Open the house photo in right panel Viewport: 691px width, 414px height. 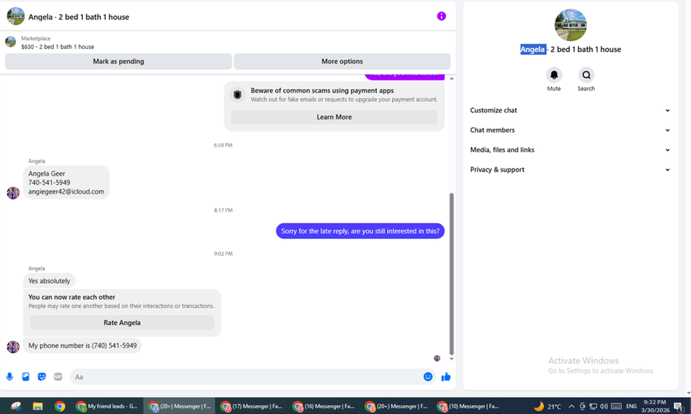click(x=571, y=25)
